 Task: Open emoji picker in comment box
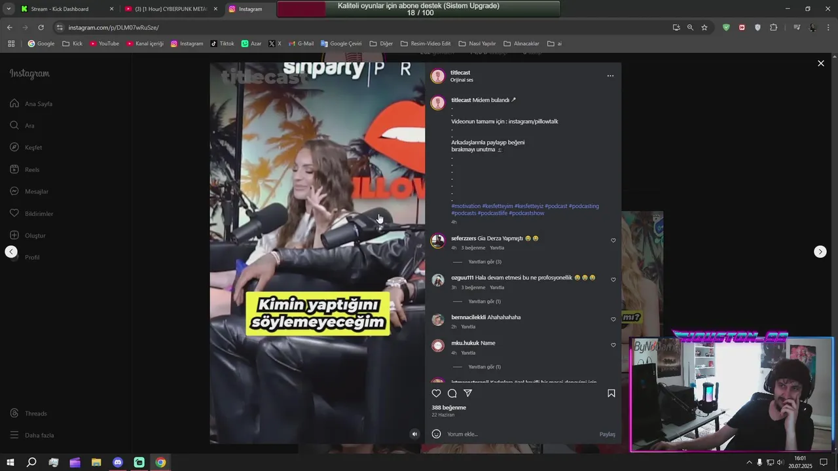click(437, 434)
